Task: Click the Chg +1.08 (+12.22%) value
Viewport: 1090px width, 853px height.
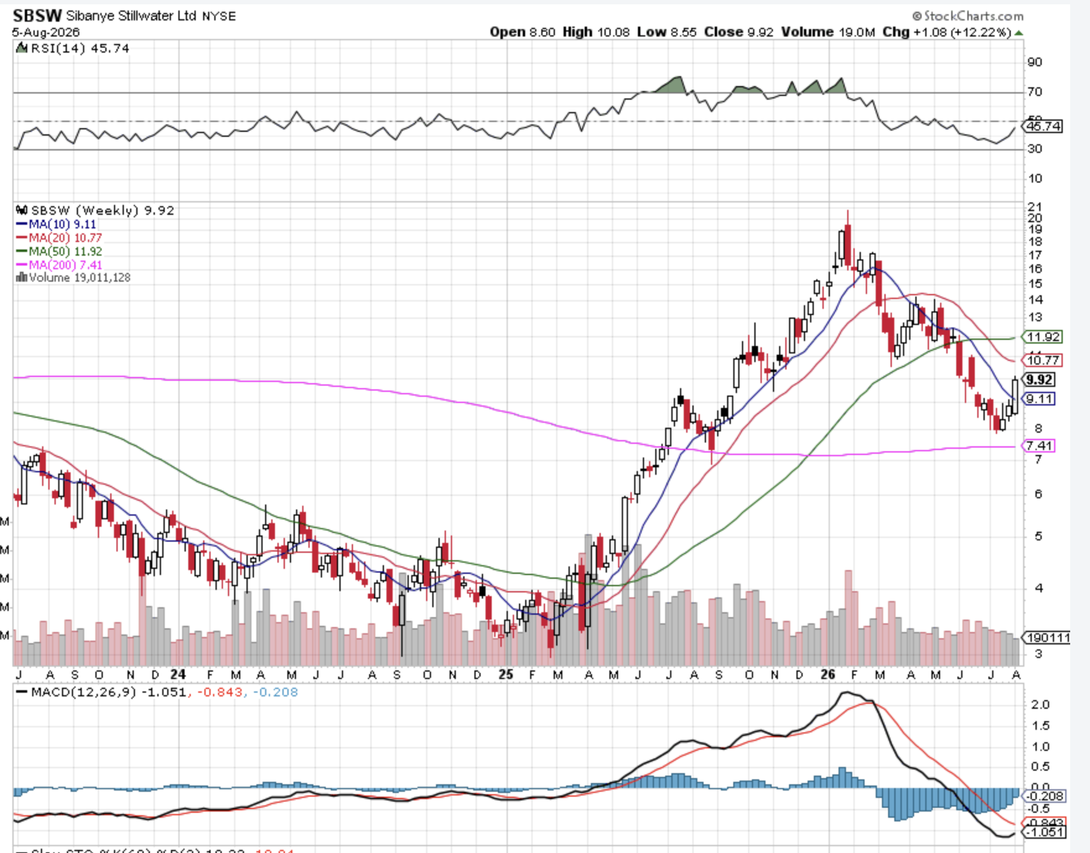Action: (x=947, y=32)
